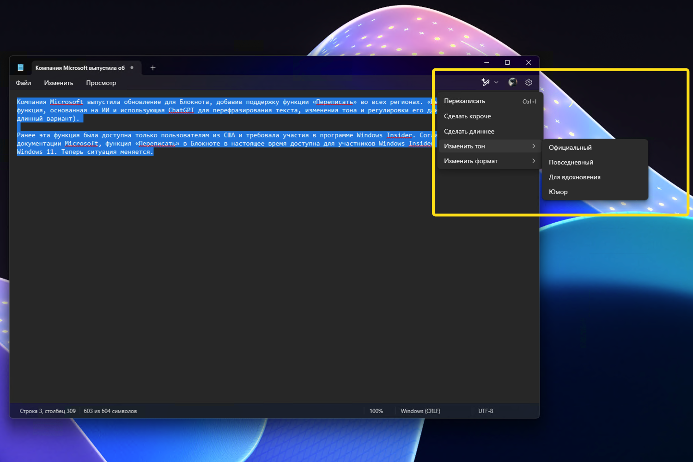Open the Просмотр menu
693x462 pixels.
tap(101, 83)
